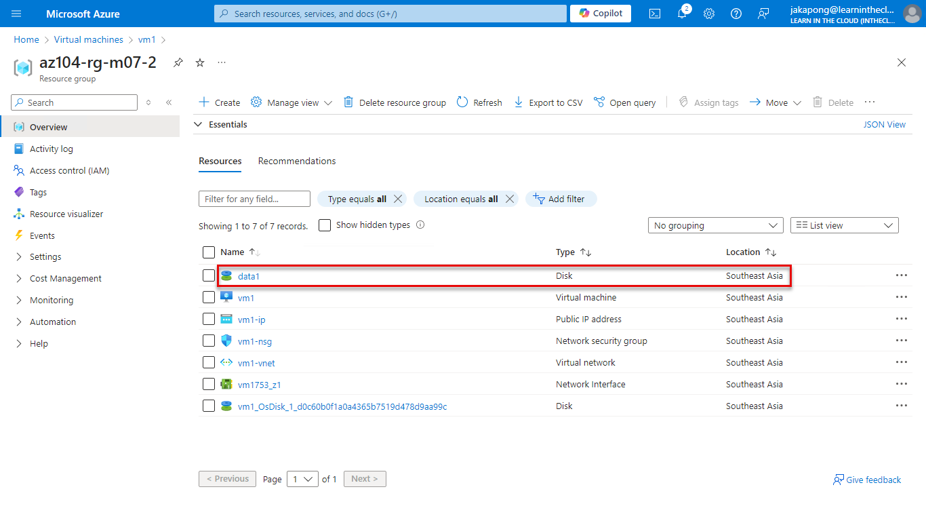Open the JSON View link
Screen dimensions: 926x521
point(885,124)
